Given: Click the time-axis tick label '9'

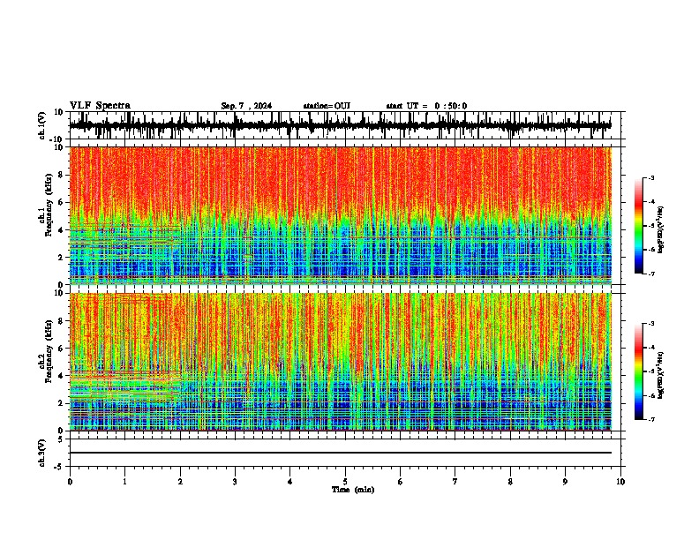Looking at the screenshot, I should 565,482.
